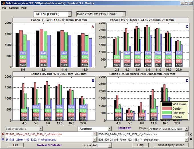Click the 2.8 aperture label in plot C
The height and width of the screenshot is (149, 194).
pos(117,70)
